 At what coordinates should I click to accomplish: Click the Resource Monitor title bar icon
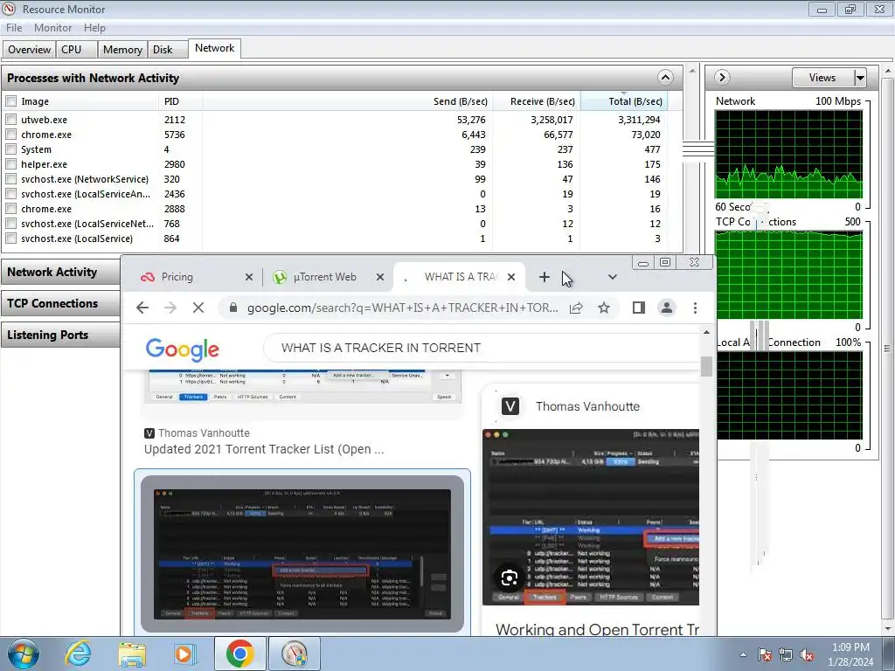click(9, 9)
